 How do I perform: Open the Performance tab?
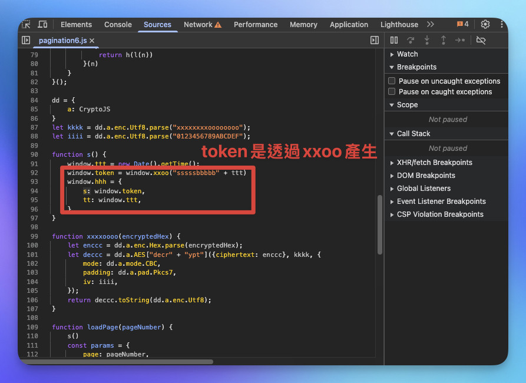[x=256, y=25]
